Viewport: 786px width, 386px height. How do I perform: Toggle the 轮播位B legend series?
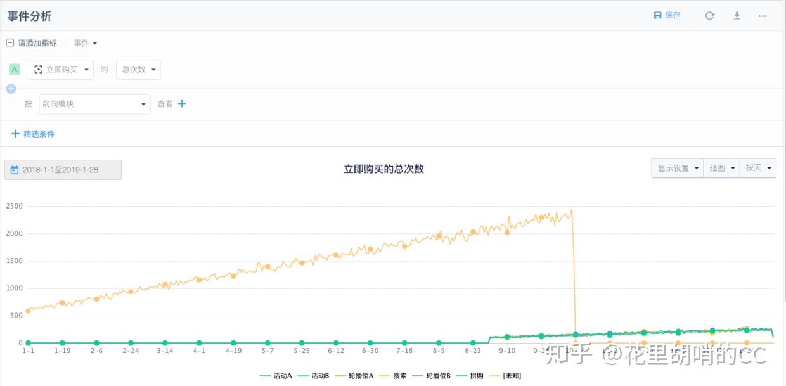(x=431, y=376)
